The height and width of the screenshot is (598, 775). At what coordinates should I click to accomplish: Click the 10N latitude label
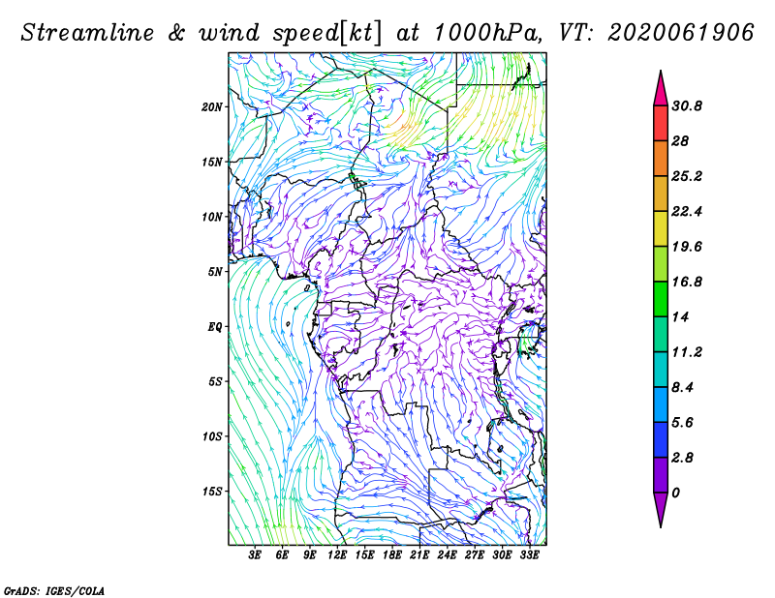tap(212, 217)
